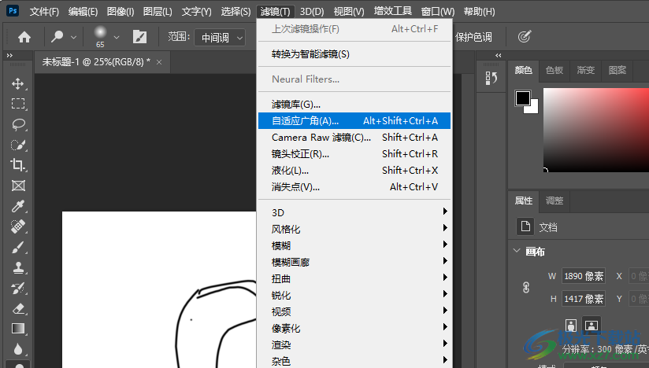649x368 pixels.
Task: Choose 转换为智能滤镜(S)
Action: pos(354,54)
